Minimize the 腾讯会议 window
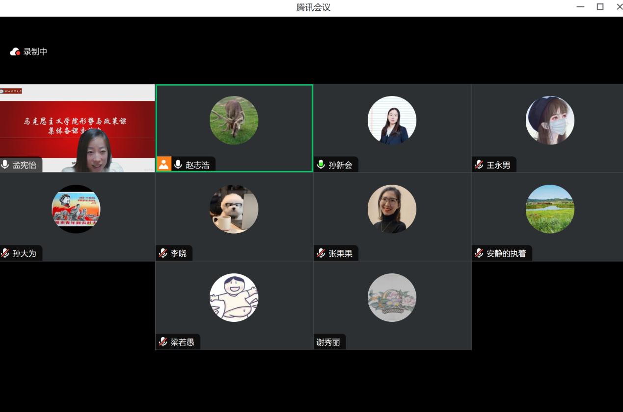This screenshot has width=623, height=412. [x=581, y=7]
